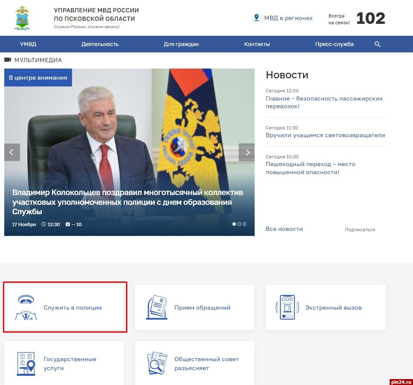Go to previous slide with left arrow

pyautogui.click(x=12, y=152)
